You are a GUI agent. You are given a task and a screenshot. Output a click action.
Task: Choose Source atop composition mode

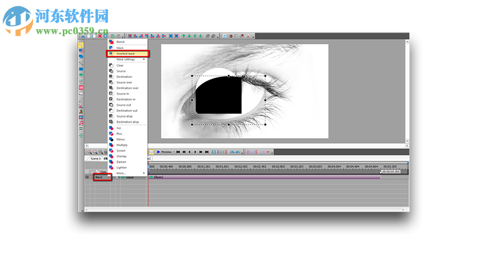pos(127,116)
